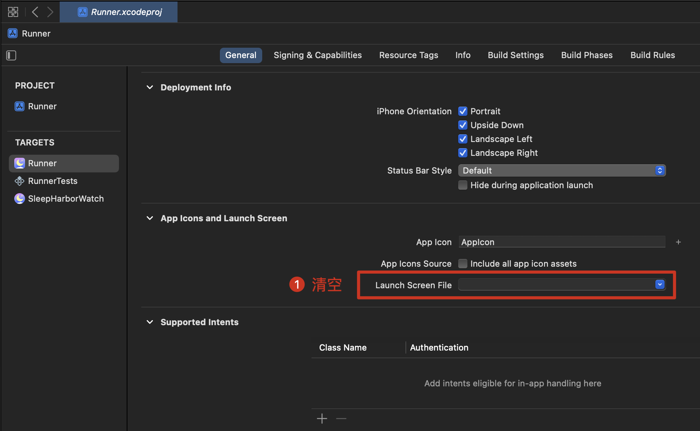
Task: Click the SleepHarborWatch target icon
Action: click(20, 199)
